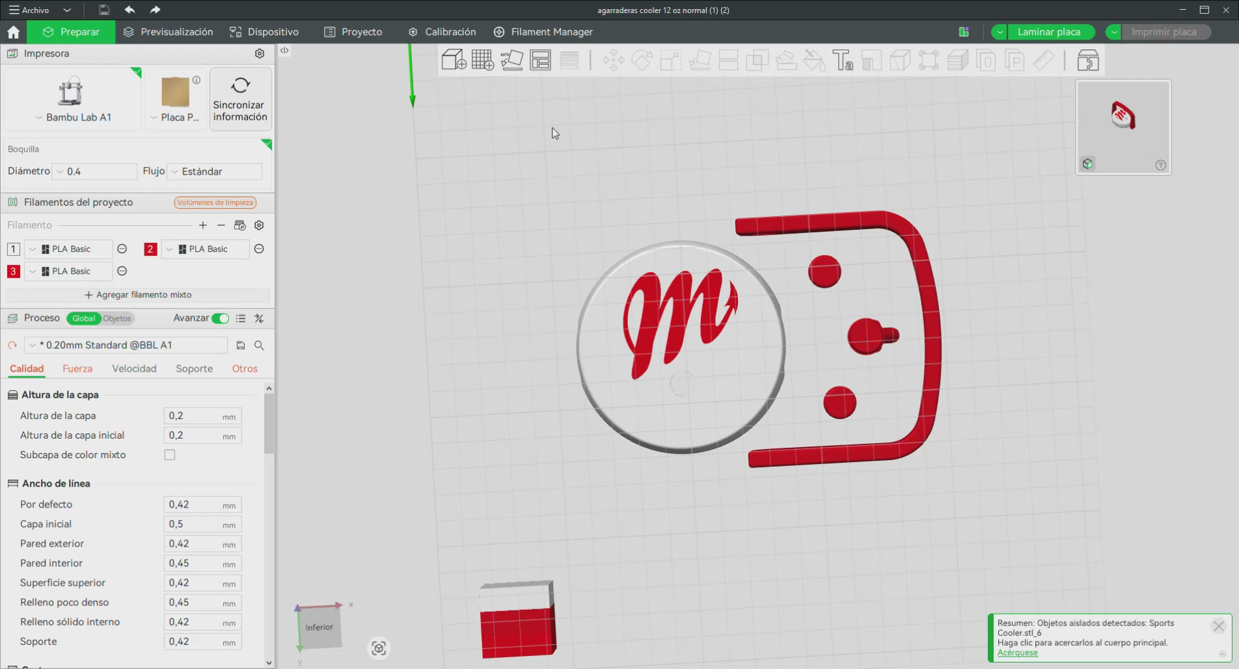Follow the Acérquese link
This screenshot has height=669, width=1239.
click(x=1018, y=653)
